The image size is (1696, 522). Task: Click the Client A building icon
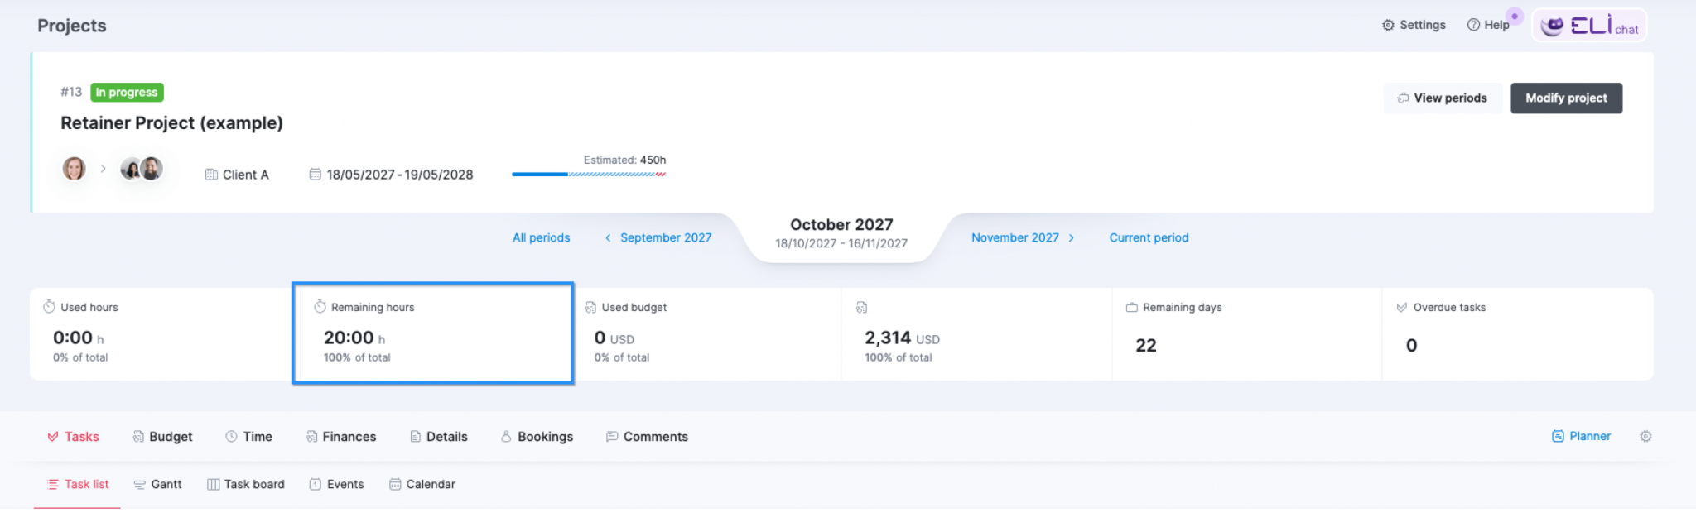pyautogui.click(x=211, y=175)
